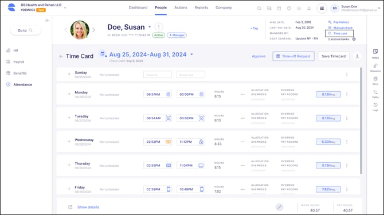This screenshot has width=384, height=215.
Task: Expand the Sunday row
Action: coord(69,74)
